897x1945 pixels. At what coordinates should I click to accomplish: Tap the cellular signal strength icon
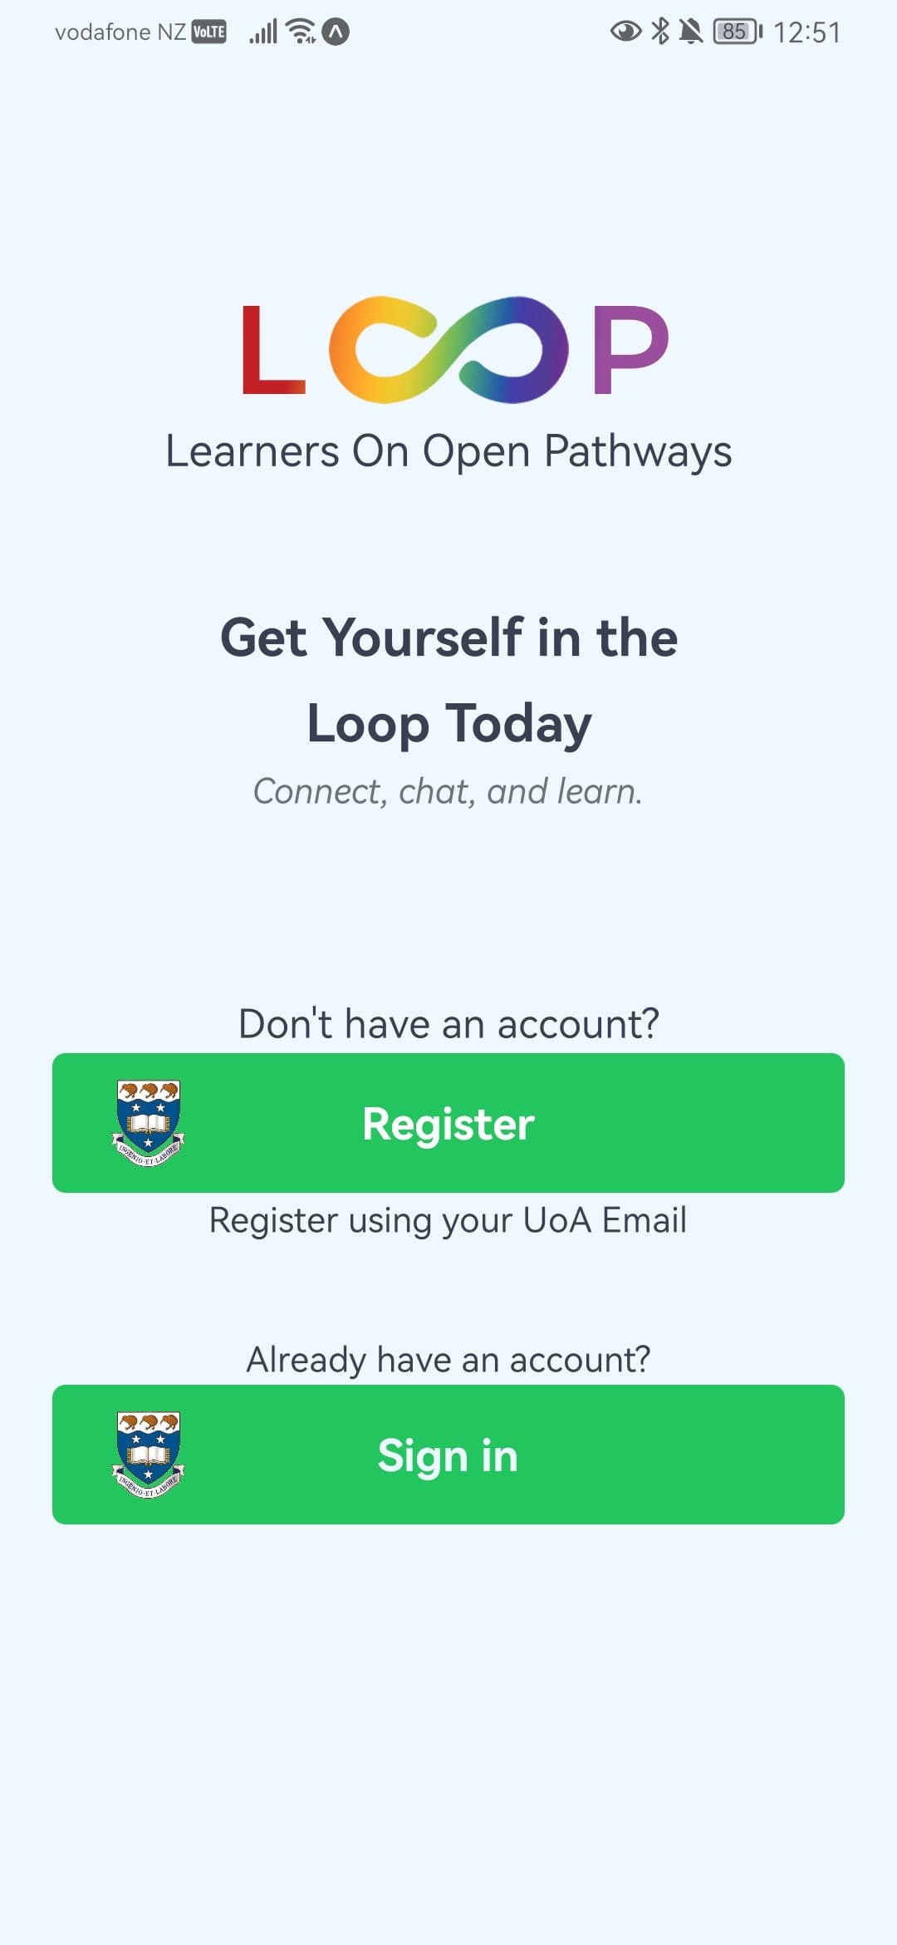click(263, 32)
